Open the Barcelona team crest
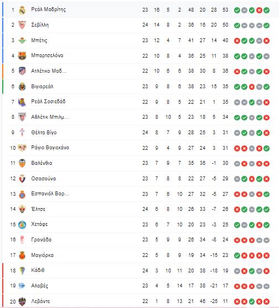 22,56
